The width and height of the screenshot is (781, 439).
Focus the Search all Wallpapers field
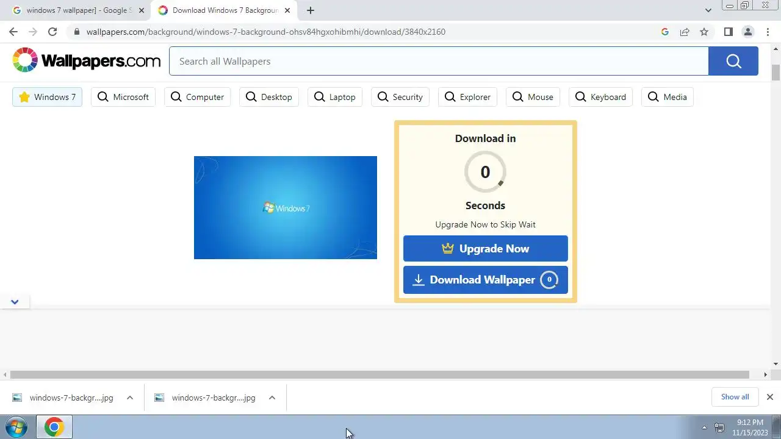(439, 61)
